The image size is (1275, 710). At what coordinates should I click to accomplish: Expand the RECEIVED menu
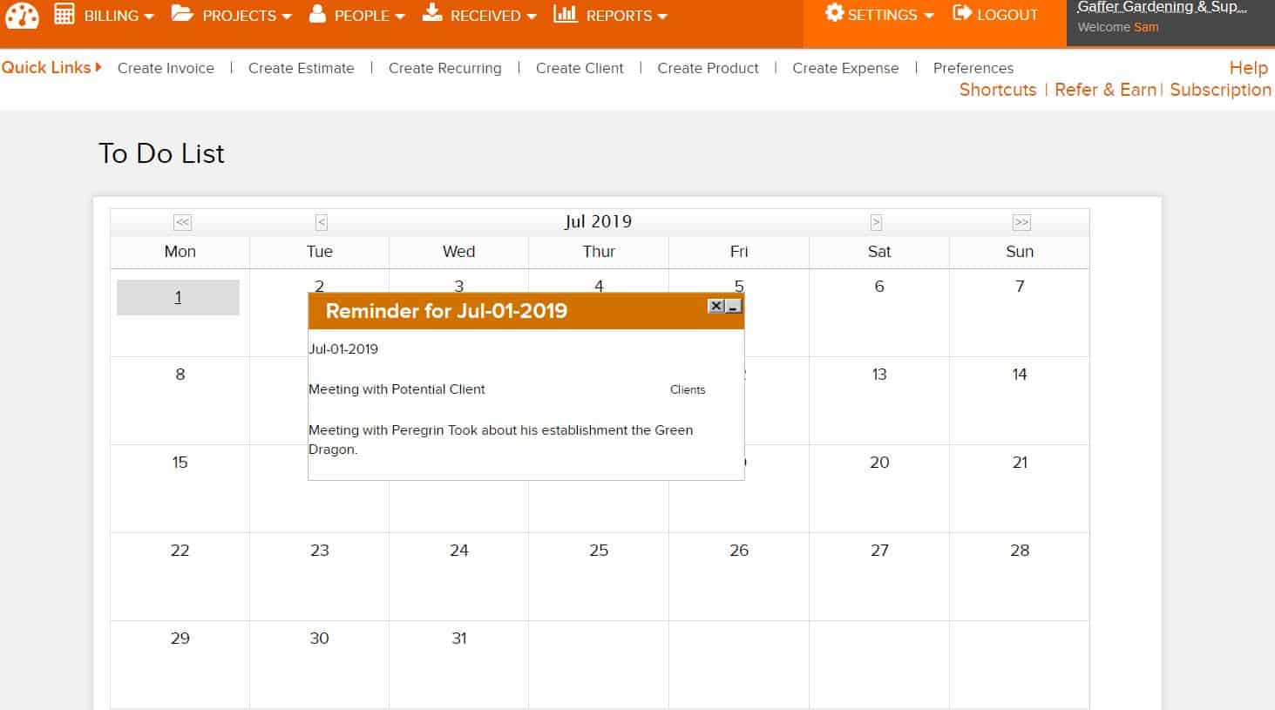click(x=479, y=15)
